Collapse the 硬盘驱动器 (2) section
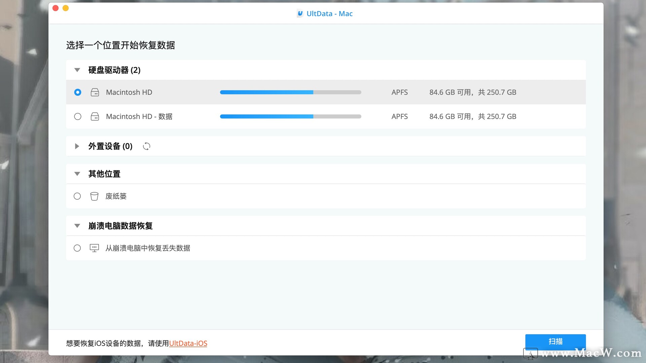The height and width of the screenshot is (363, 646). point(77,70)
